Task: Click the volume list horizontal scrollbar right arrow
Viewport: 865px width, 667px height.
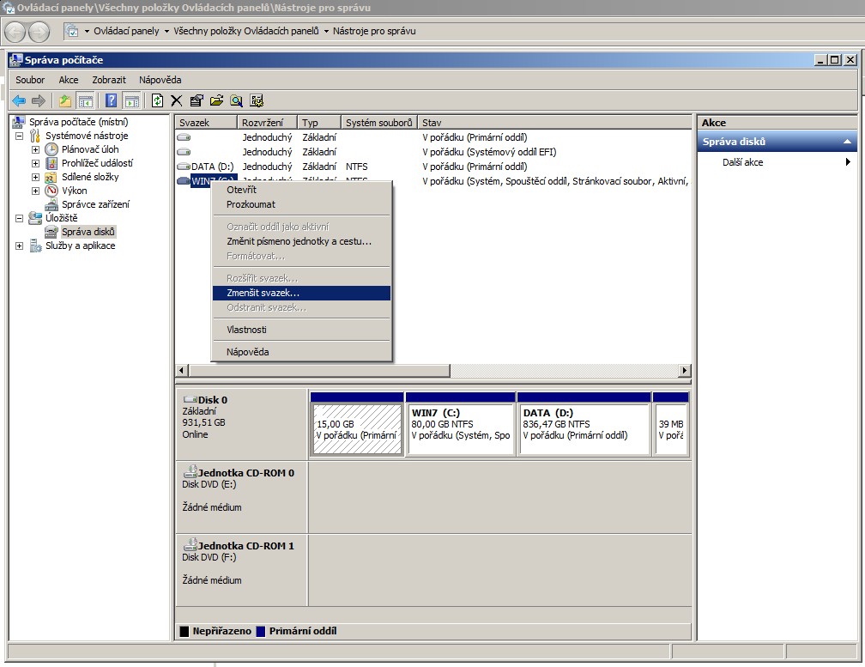Action: tap(684, 370)
